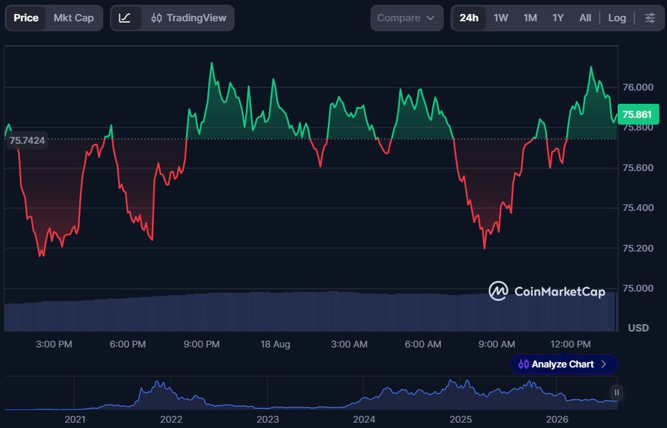Click the 12:00 PM time axis label
The width and height of the screenshot is (667, 428).
coord(570,344)
